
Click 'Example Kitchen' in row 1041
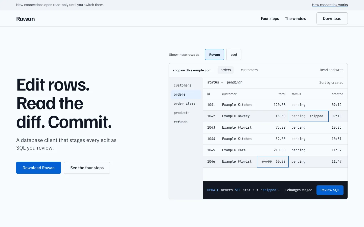click(x=237, y=105)
